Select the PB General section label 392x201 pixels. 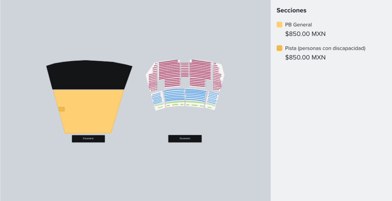coord(298,25)
